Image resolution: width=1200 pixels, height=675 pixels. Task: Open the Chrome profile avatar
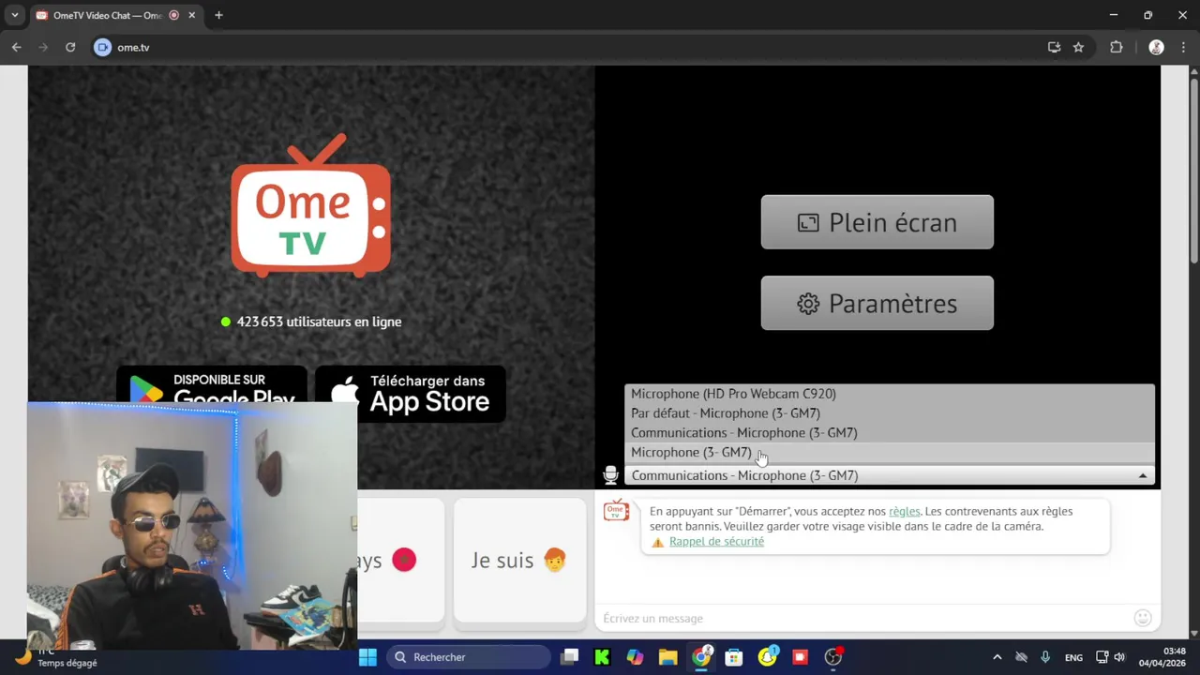coord(1156,47)
